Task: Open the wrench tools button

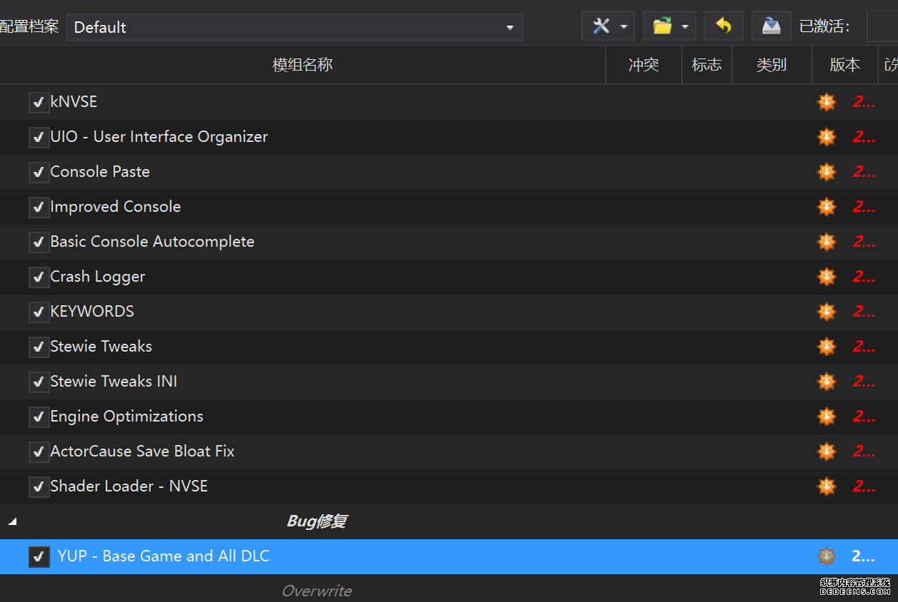Action: (601, 27)
